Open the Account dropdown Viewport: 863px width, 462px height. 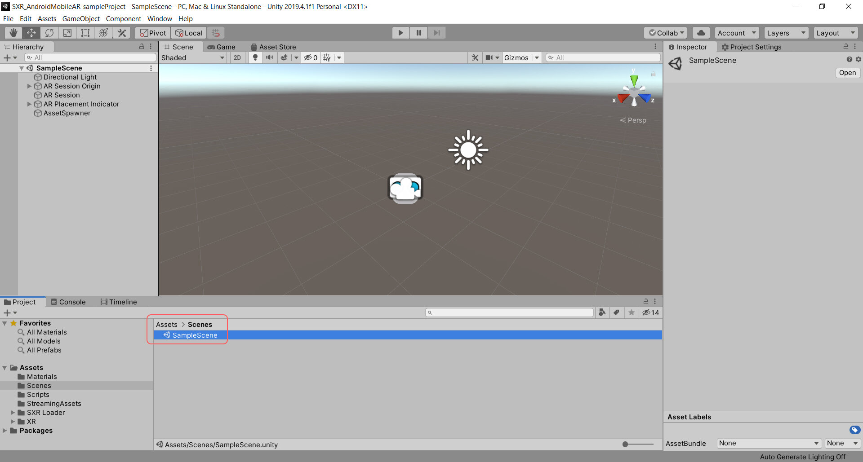(x=737, y=33)
